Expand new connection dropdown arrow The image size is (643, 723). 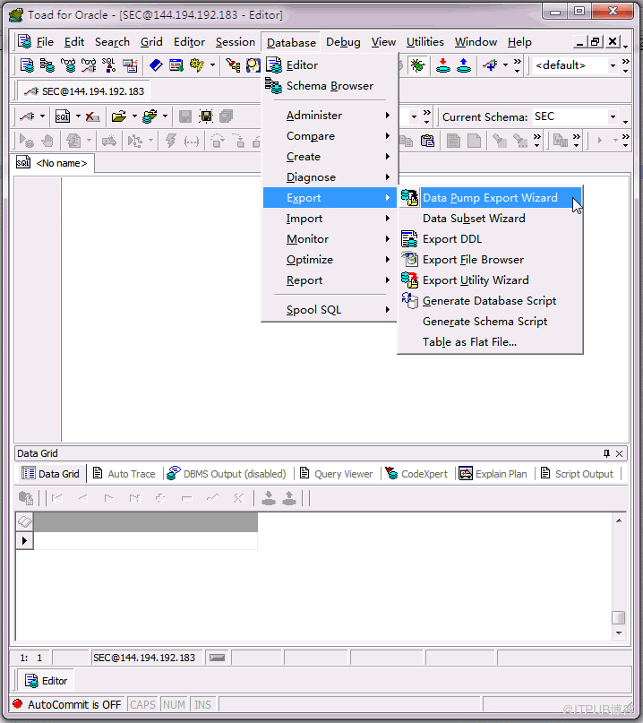coord(505,65)
